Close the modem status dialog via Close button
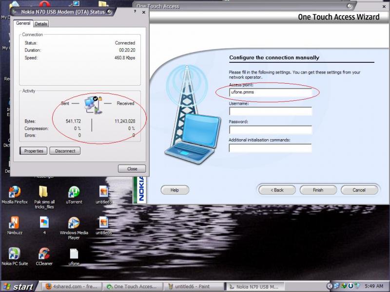 (132, 169)
